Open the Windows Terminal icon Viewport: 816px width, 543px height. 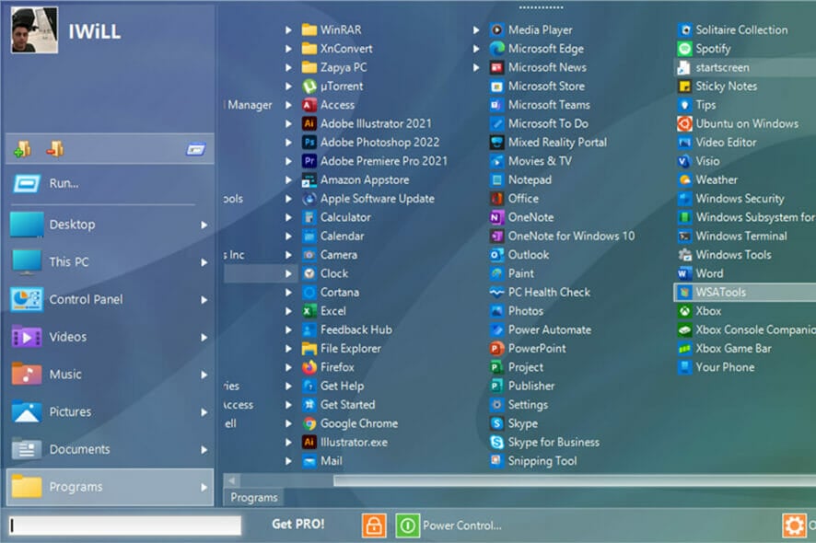click(684, 237)
